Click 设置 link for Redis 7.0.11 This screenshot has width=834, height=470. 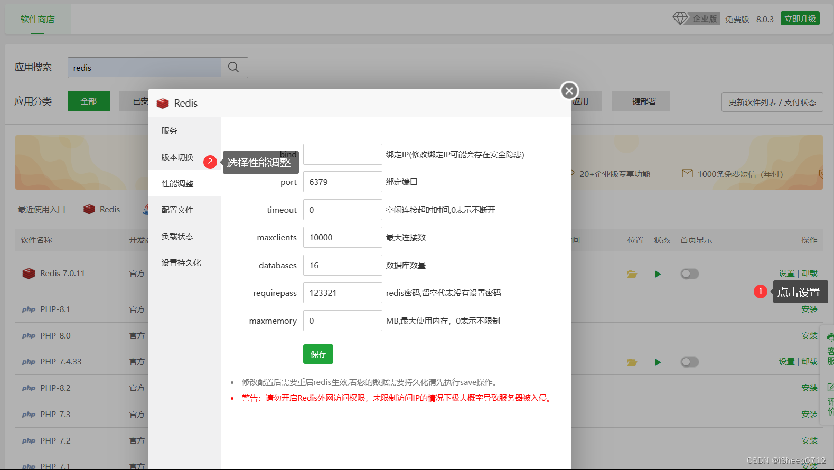pyautogui.click(x=786, y=274)
